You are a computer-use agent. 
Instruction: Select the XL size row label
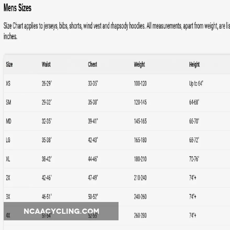click(x=8, y=159)
